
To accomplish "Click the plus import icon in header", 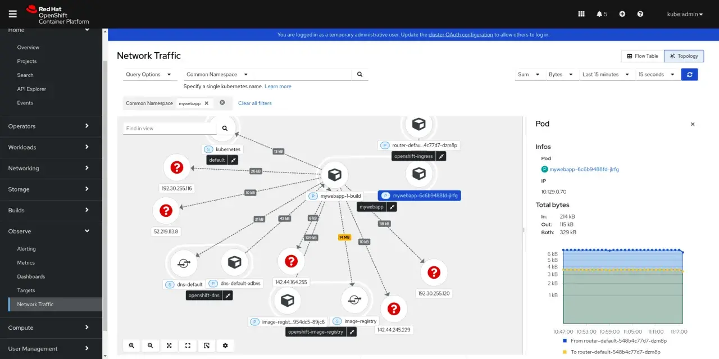I will click(x=622, y=14).
